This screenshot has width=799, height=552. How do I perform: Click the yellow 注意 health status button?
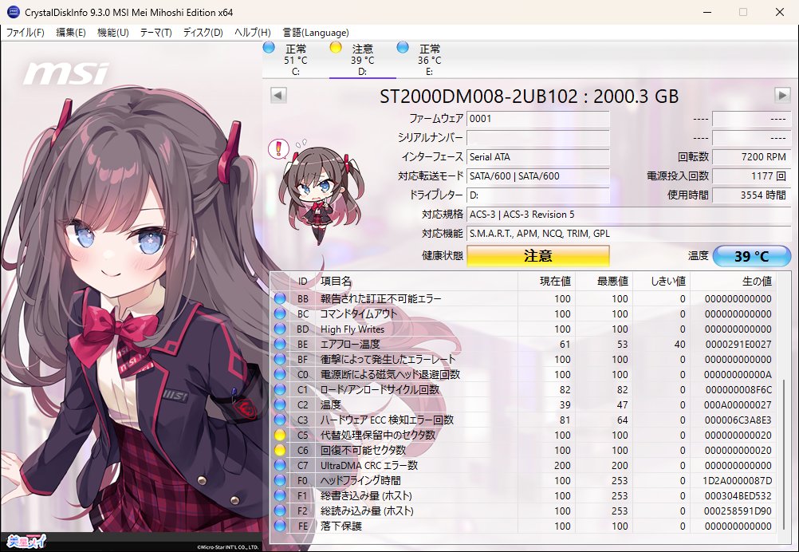(538, 256)
